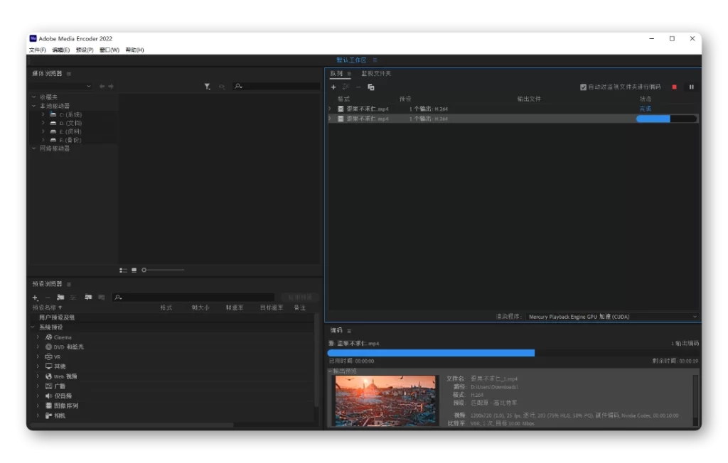Switch to the 监视文件夹 tab

[x=375, y=73]
